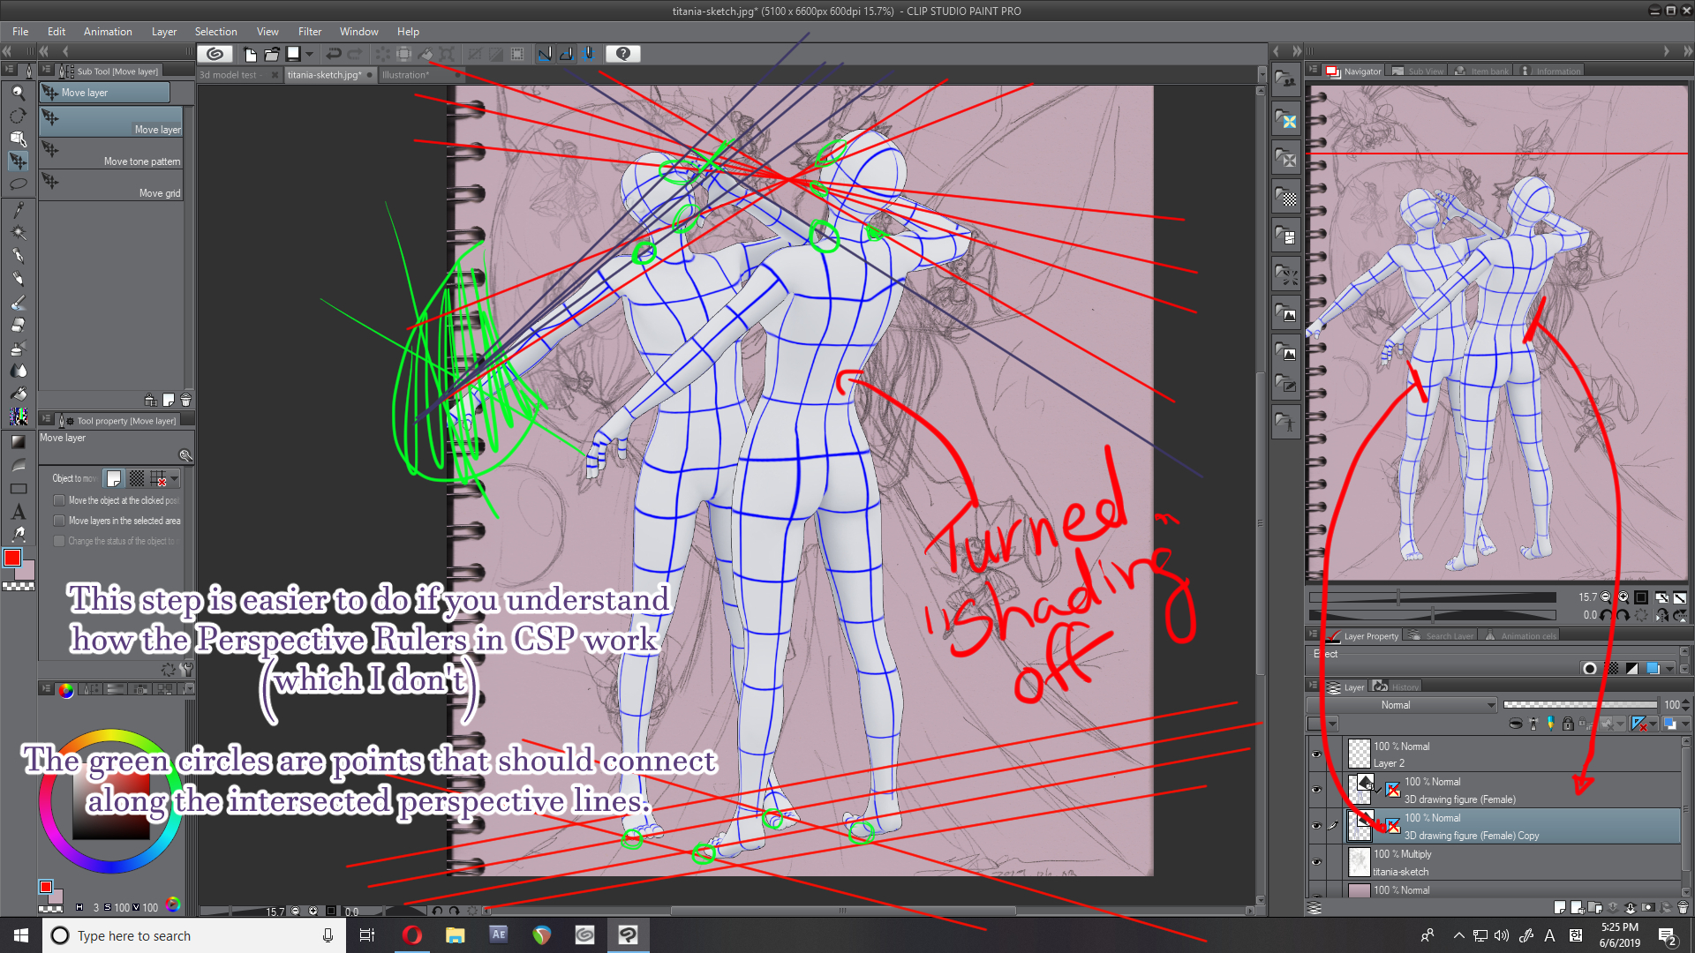1695x953 pixels.
Task: Select the Zoom magnifier tool
Action: click(18, 93)
